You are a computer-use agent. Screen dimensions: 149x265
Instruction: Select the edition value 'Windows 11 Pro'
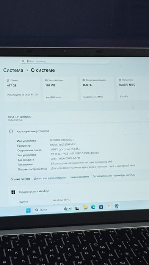click(x=61, y=200)
